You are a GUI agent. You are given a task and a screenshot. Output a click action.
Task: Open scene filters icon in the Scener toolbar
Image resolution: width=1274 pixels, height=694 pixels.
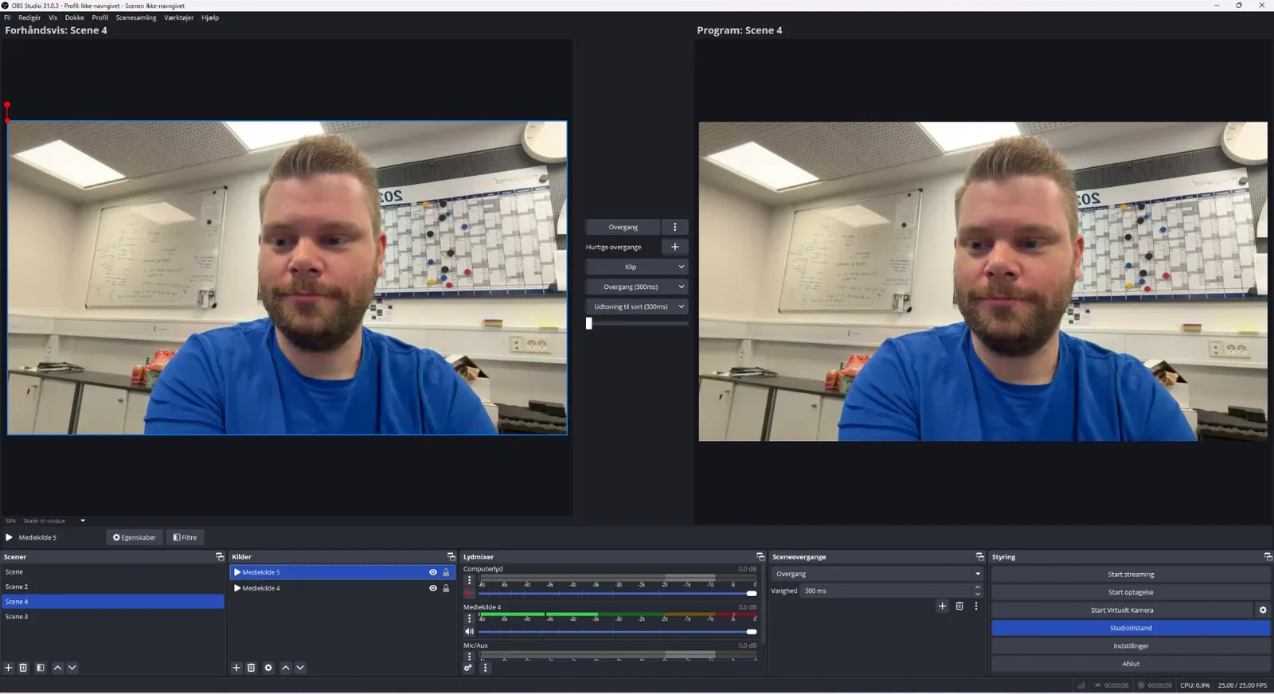(40, 668)
